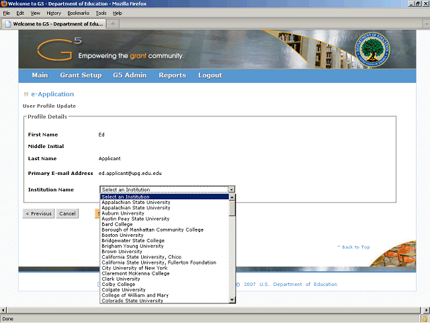Click the Institution Name dropdown arrow
Image resolution: width=430 pixels, height=323 pixels.
point(231,190)
